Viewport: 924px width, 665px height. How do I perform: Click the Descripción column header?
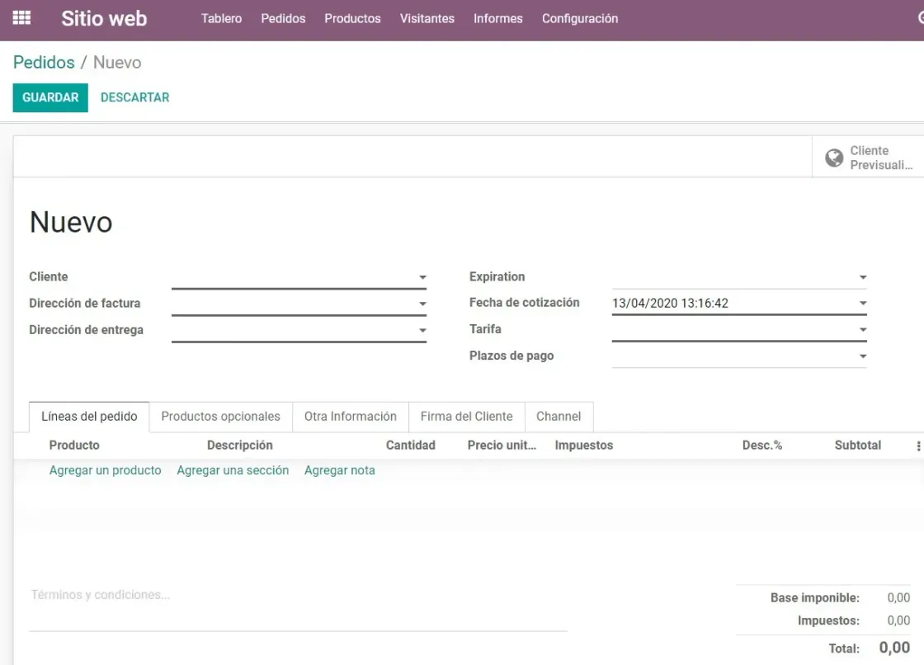tap(240, 446)
